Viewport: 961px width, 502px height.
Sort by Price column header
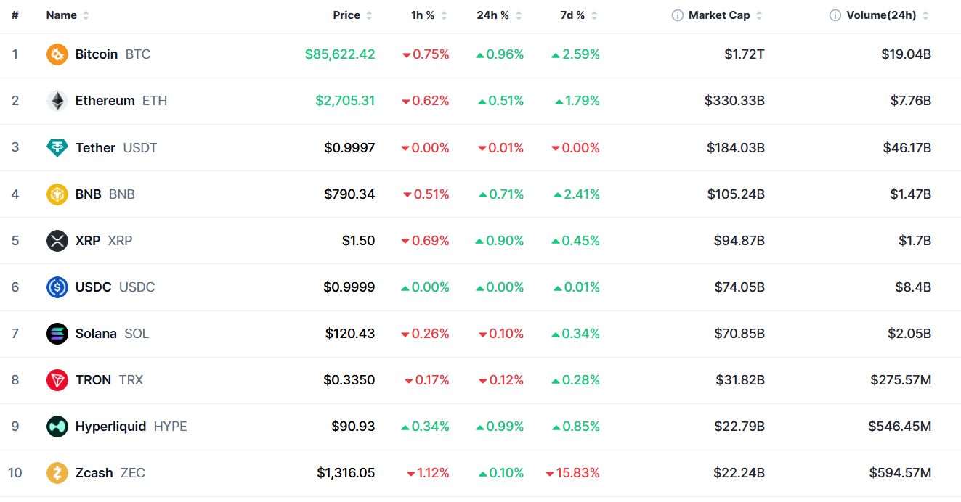352,15
